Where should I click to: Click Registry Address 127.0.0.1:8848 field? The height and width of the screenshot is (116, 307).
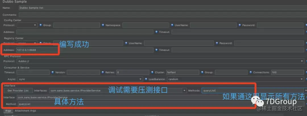pos(85,50)
